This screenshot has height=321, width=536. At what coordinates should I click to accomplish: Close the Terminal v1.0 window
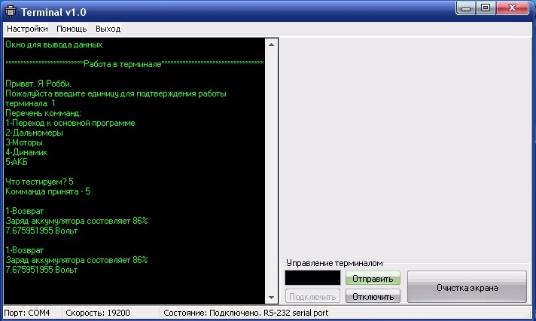click(x=512, y=8)
